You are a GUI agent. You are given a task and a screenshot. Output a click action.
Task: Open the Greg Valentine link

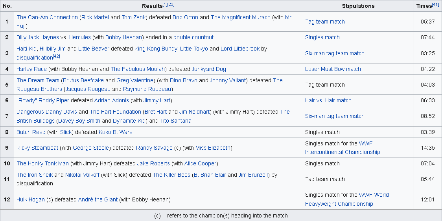pyautogui.click(x=135, y=80)
